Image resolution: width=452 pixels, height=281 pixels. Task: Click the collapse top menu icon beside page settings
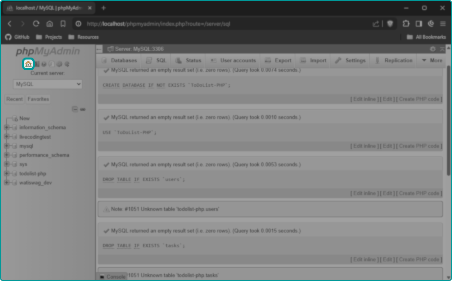442,49
